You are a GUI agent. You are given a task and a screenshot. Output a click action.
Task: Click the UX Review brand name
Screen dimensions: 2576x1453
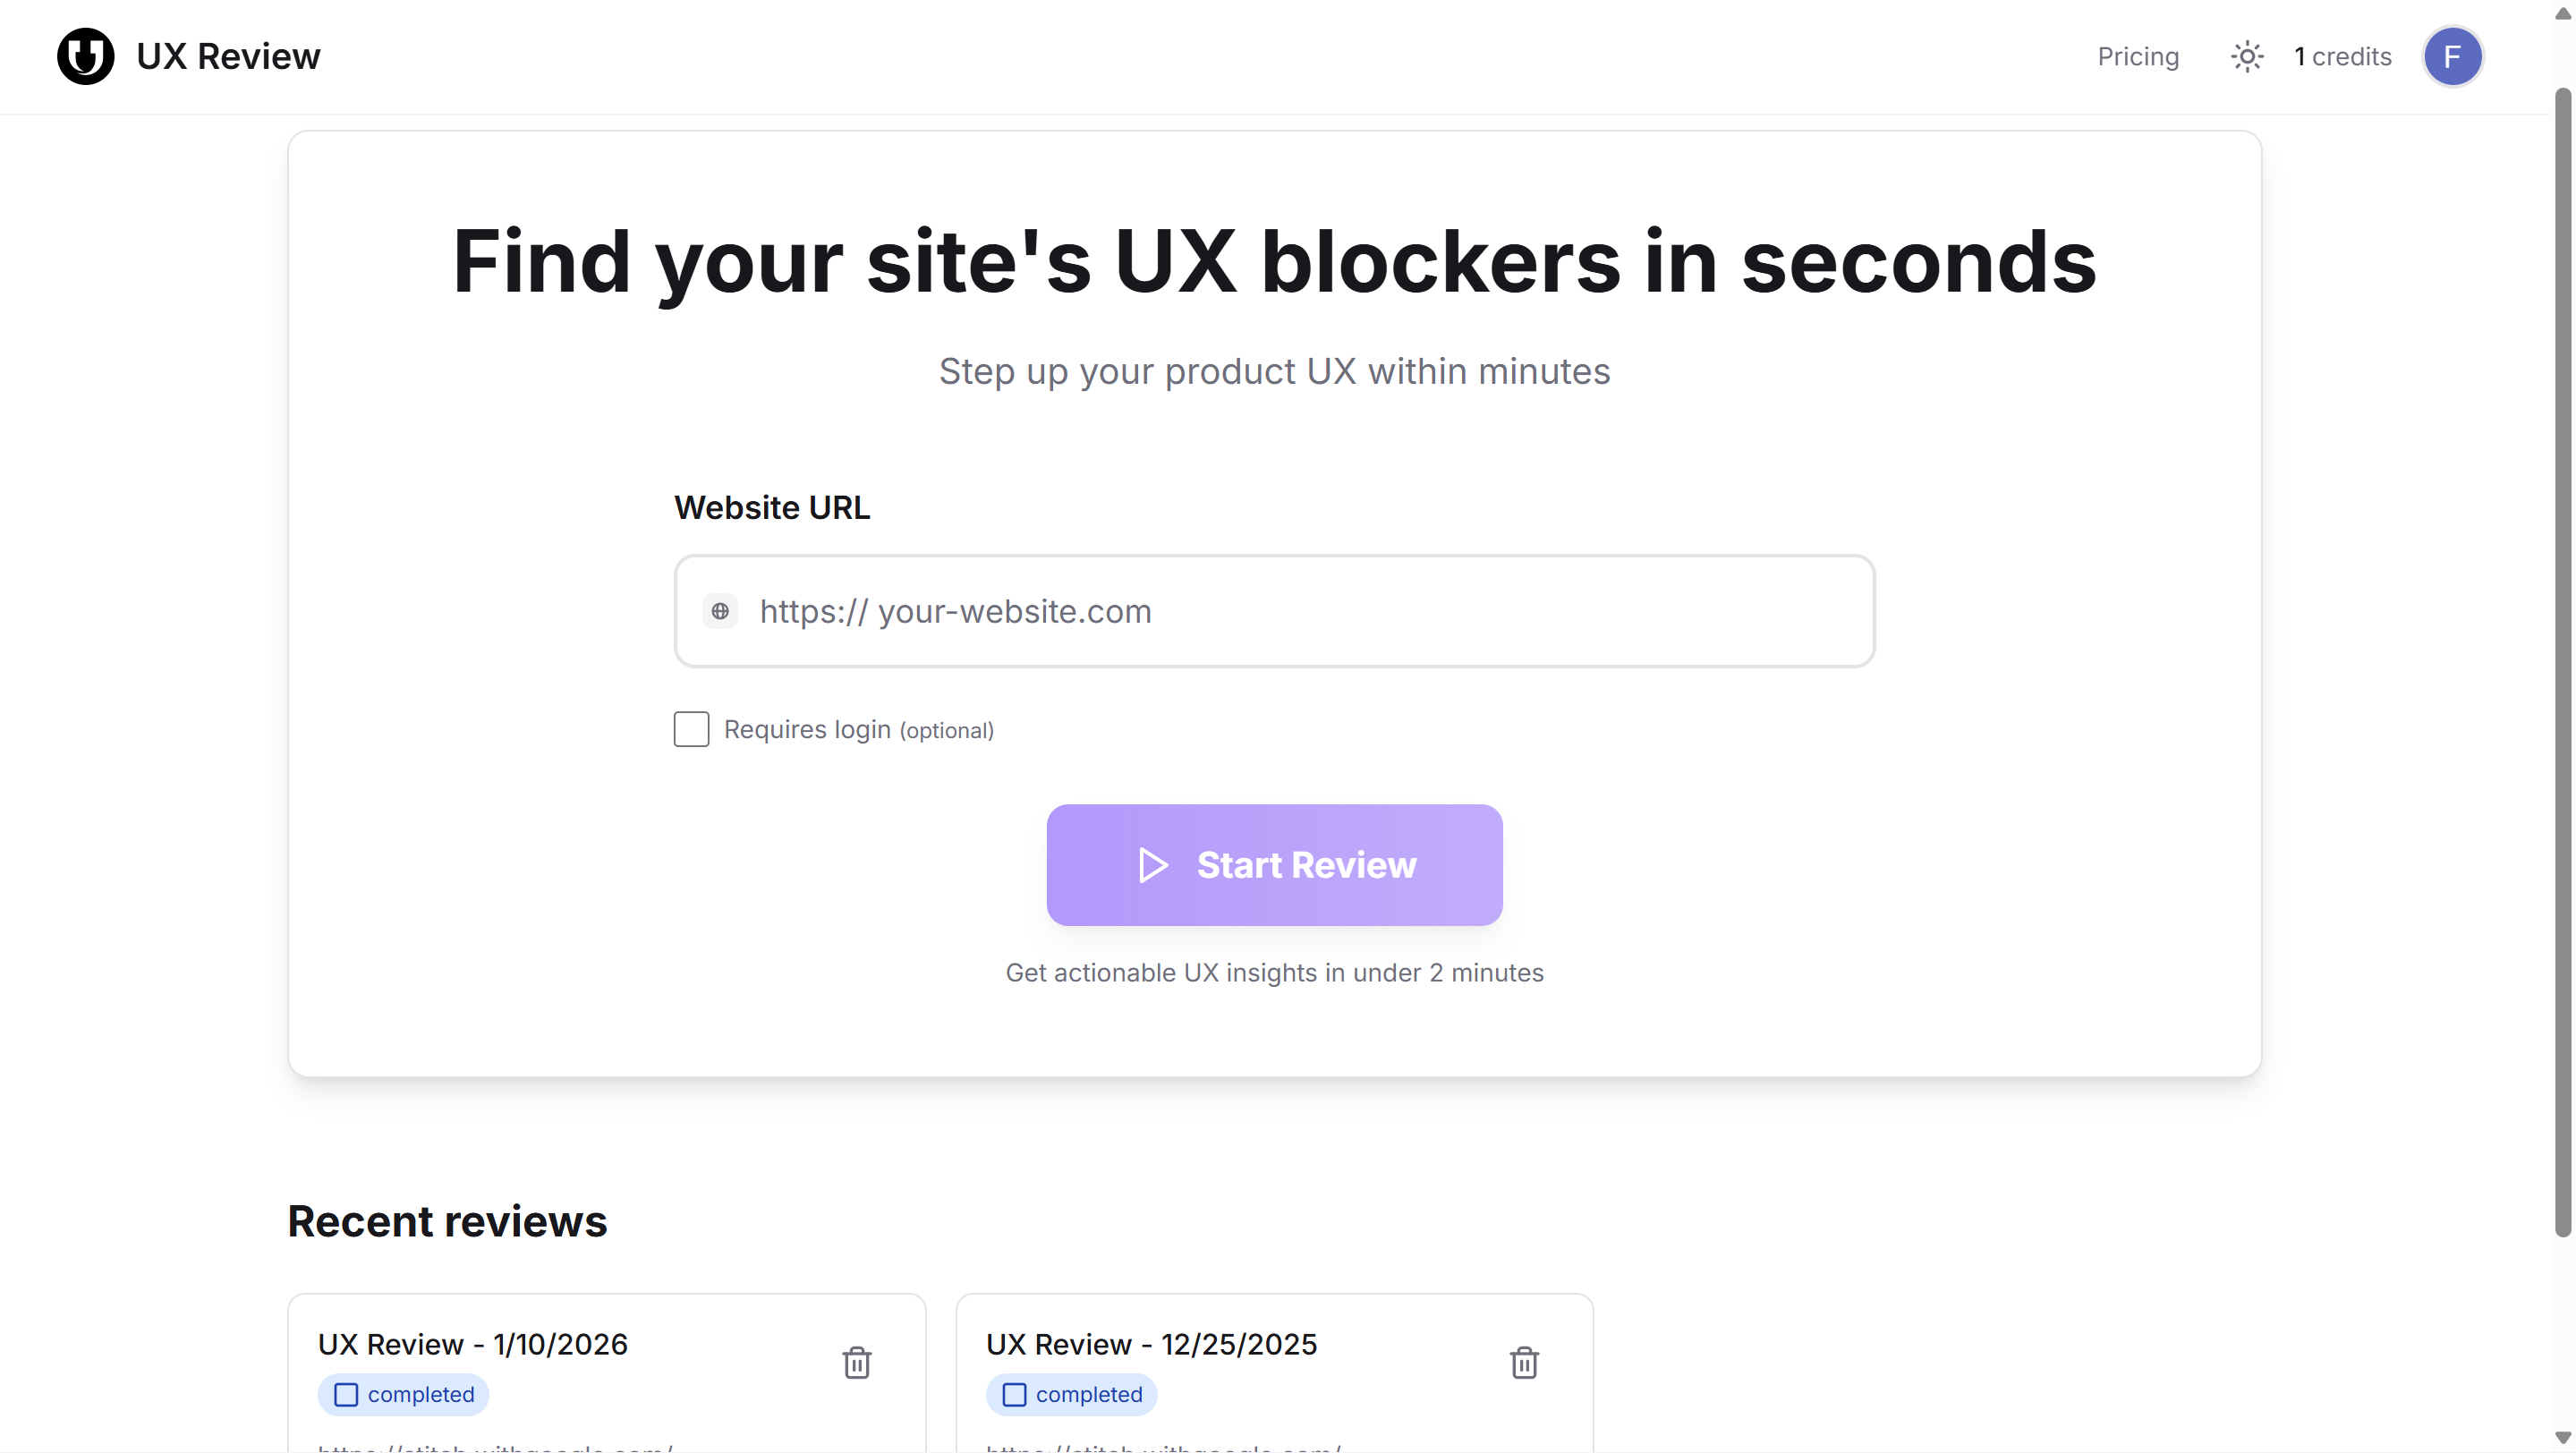pos(229,57)
